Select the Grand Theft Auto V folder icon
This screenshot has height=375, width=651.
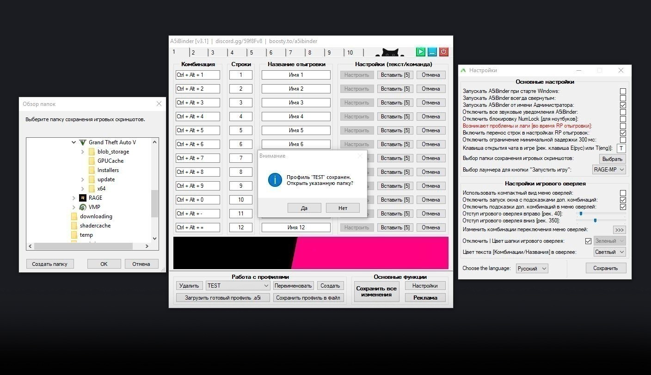(x=83, y=142)
